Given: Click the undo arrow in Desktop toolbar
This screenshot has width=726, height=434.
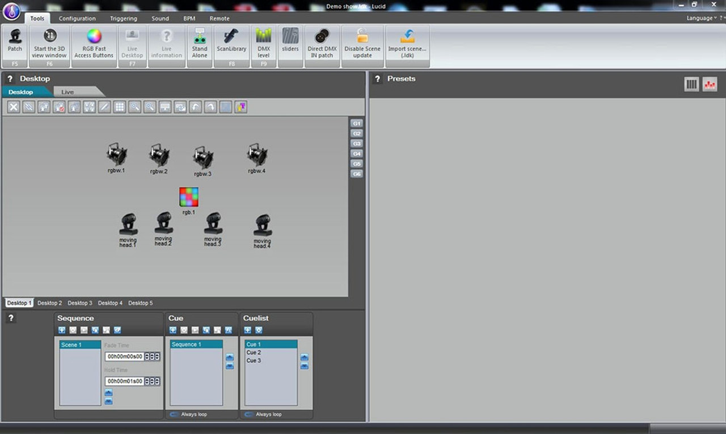Looking at the screenshot, I should 195,107.
